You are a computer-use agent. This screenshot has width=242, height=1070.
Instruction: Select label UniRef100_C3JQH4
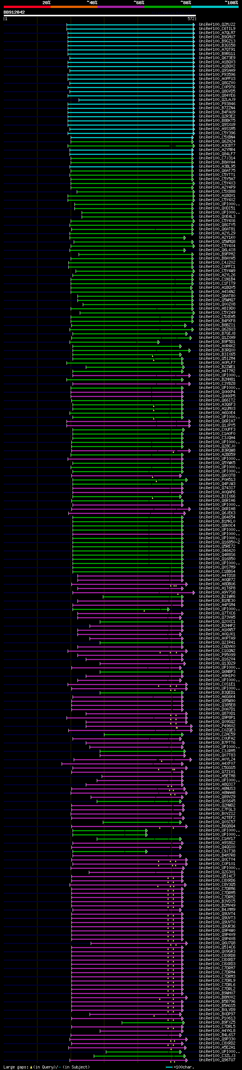coord(217,438)
